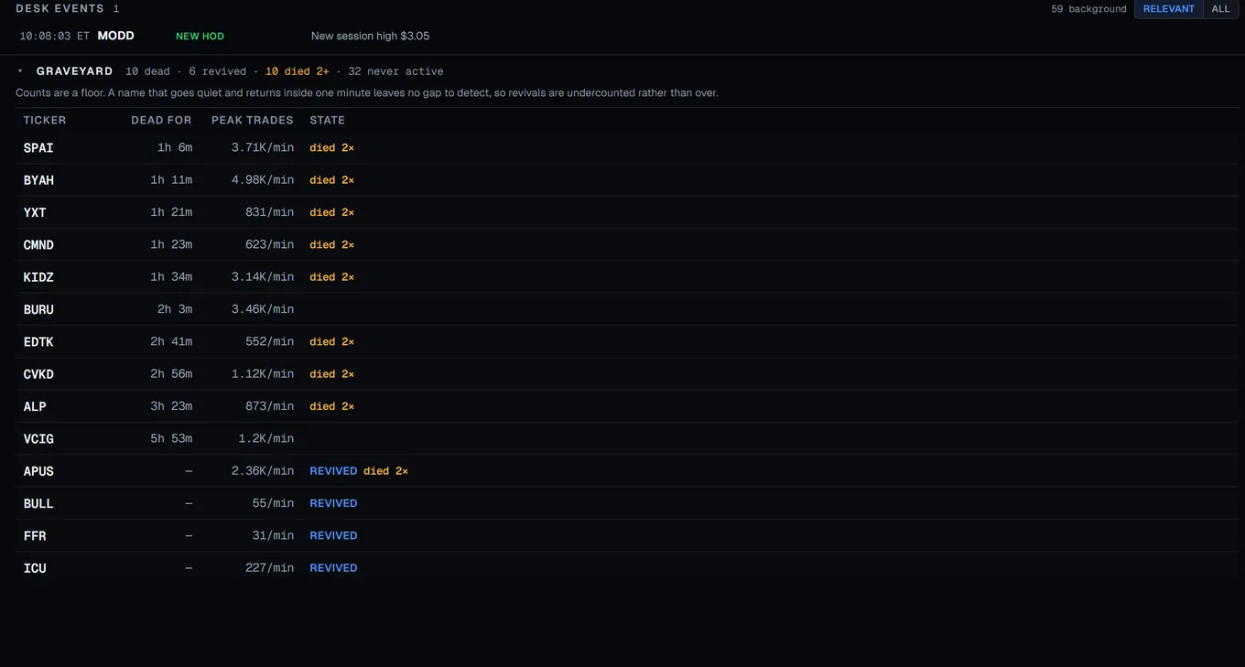Click the NEW HOD event badge
The image size is (1245, 667).
coord(200,36)
